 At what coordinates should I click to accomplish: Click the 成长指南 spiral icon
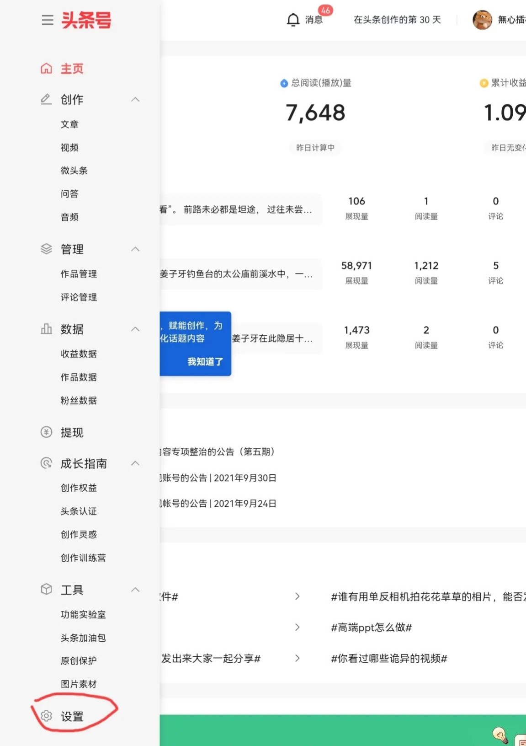tap(46, 463)
